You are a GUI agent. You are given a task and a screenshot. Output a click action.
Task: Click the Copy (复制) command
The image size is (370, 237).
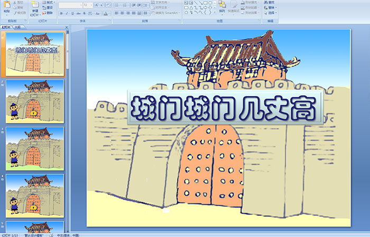click(18, 7)
